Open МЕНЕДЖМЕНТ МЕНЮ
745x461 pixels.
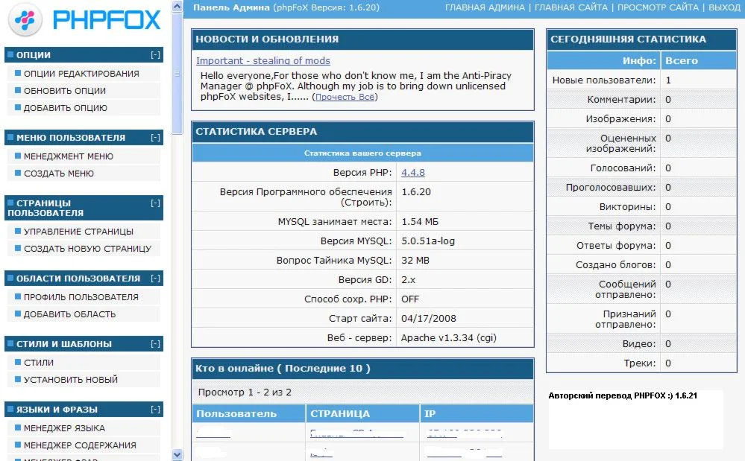click(x=69, y=156)
